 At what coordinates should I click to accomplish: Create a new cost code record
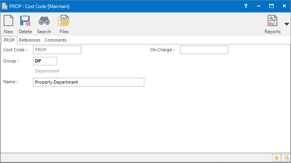click(x=8, y=24)
